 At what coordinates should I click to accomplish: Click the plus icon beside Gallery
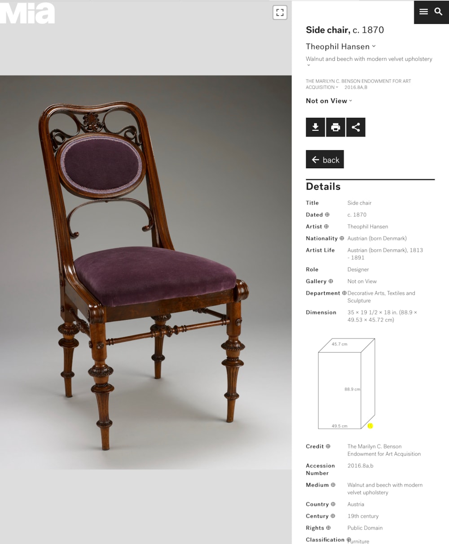click(x=331, y=282)
